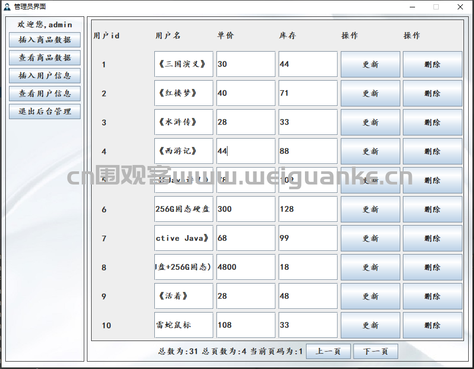
Task: Click the stock field showing 18
Action: [308, 267]
